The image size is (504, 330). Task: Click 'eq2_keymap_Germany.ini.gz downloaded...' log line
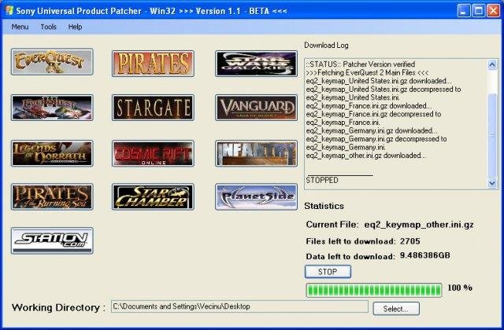372,130
